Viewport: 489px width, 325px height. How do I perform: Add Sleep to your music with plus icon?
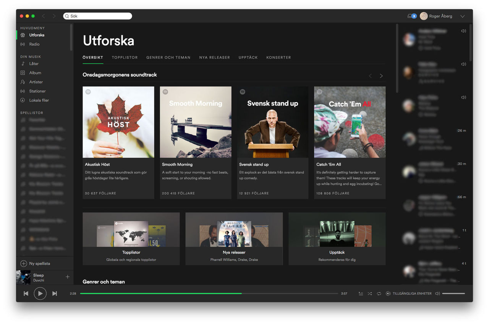point(68,277)
